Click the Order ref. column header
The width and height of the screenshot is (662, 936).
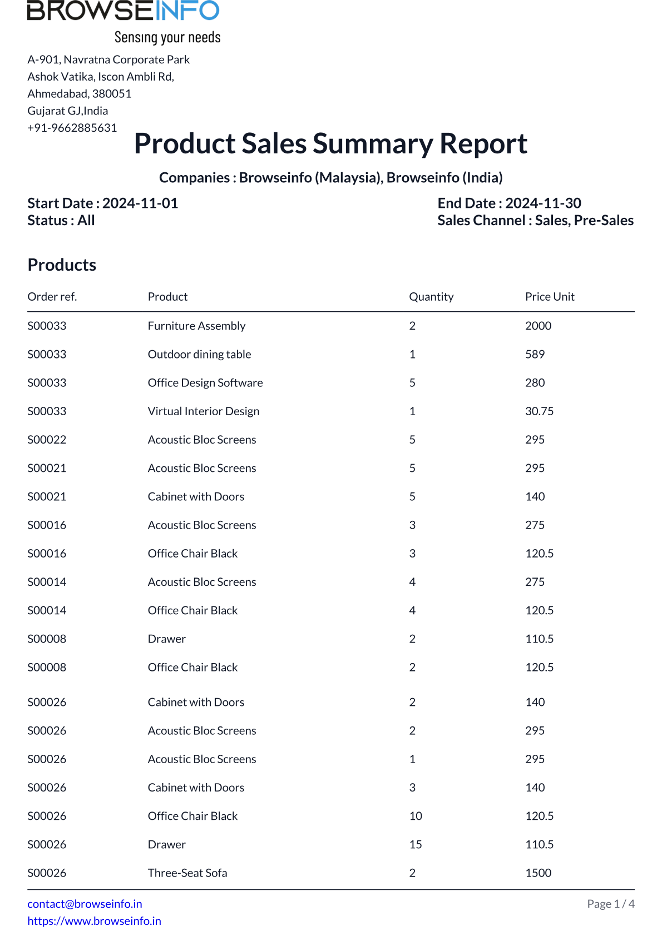click(52, 297)
